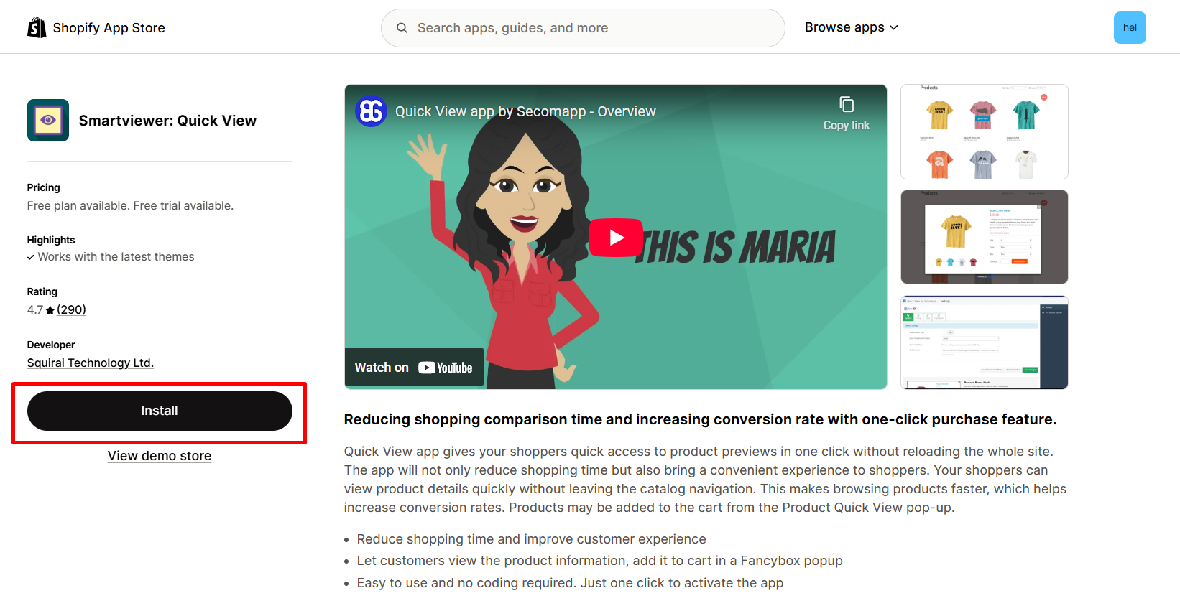1180x611 pixels.
Task: Click the 'Highlights' heading
Action: tap(51, 240)
